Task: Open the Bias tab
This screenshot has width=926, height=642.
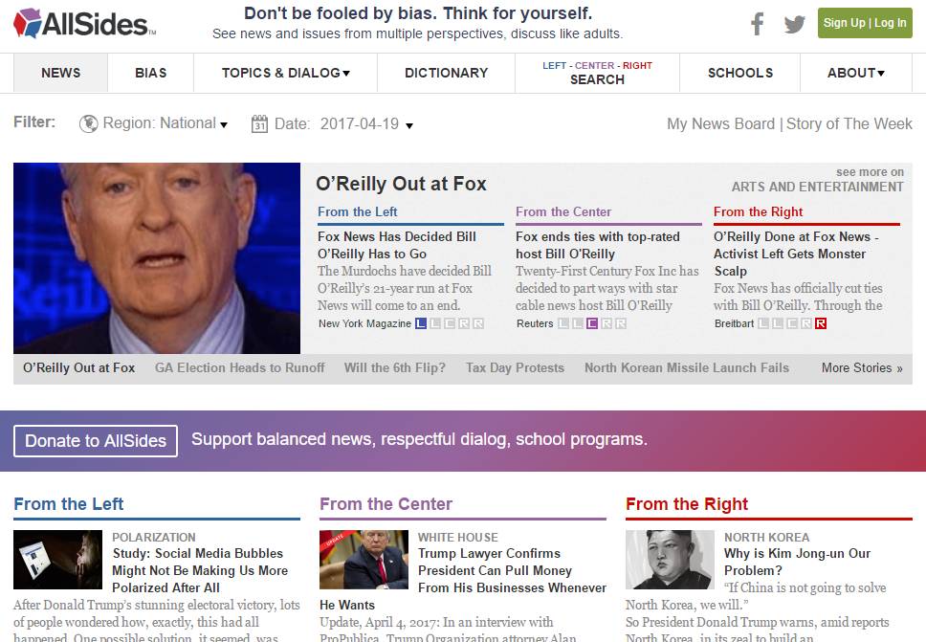Action: [150, 73]
